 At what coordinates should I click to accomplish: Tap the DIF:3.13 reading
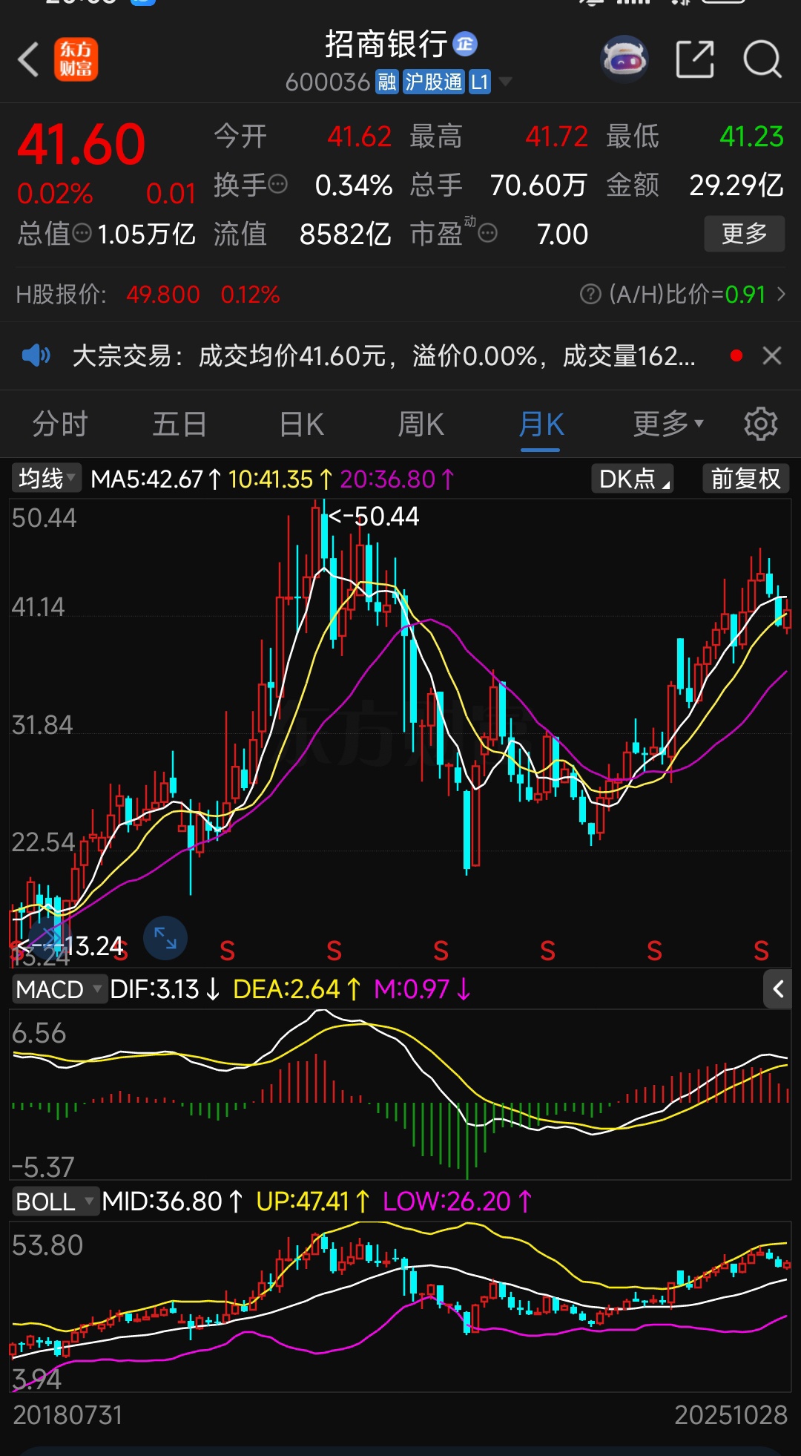pyautogui.click(x=165, y=989)
